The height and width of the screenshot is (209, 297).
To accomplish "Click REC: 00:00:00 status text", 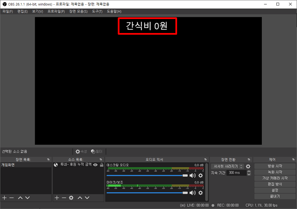I will pyautogui.click(x=228, y=206).
